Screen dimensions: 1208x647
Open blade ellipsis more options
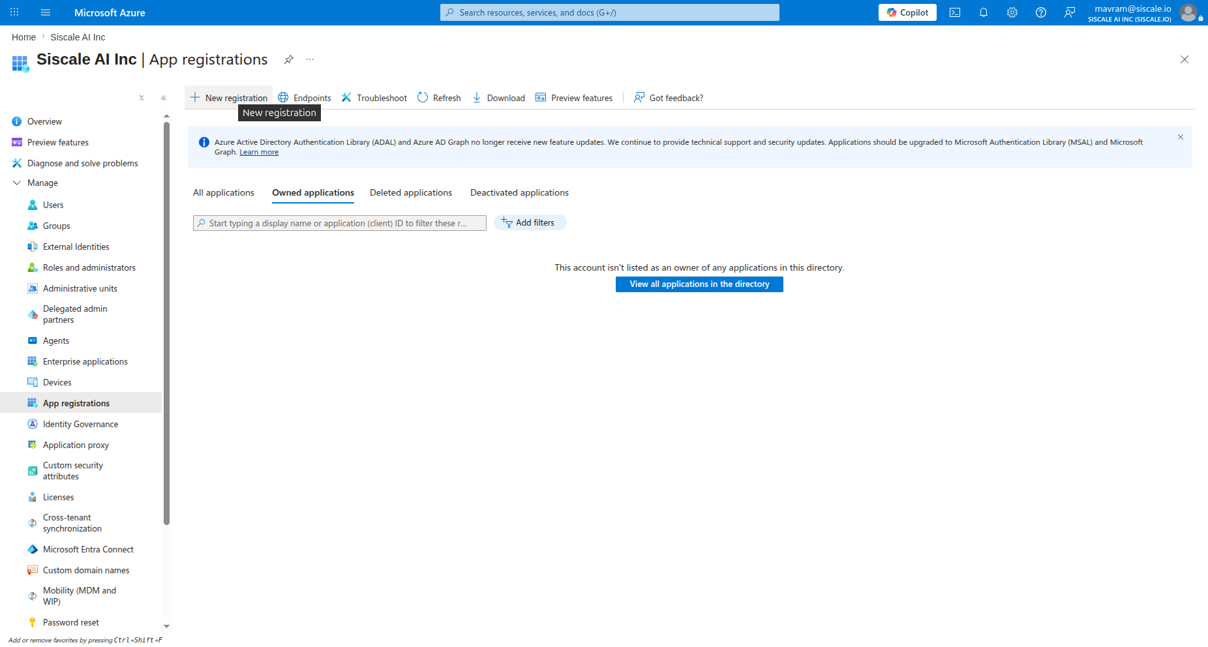pos(310,59)
